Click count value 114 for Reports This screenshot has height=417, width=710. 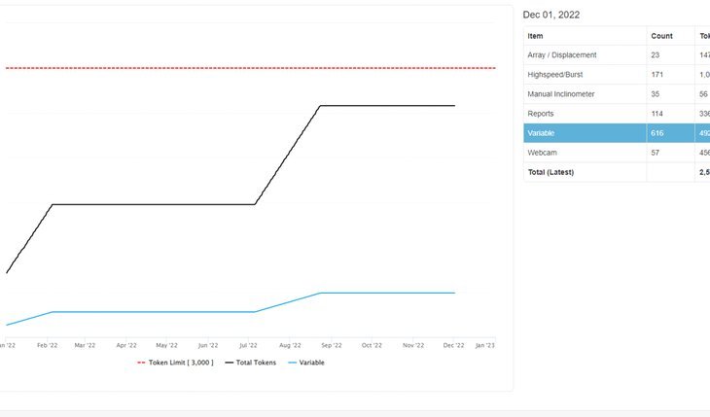click(x=657, y=113)
